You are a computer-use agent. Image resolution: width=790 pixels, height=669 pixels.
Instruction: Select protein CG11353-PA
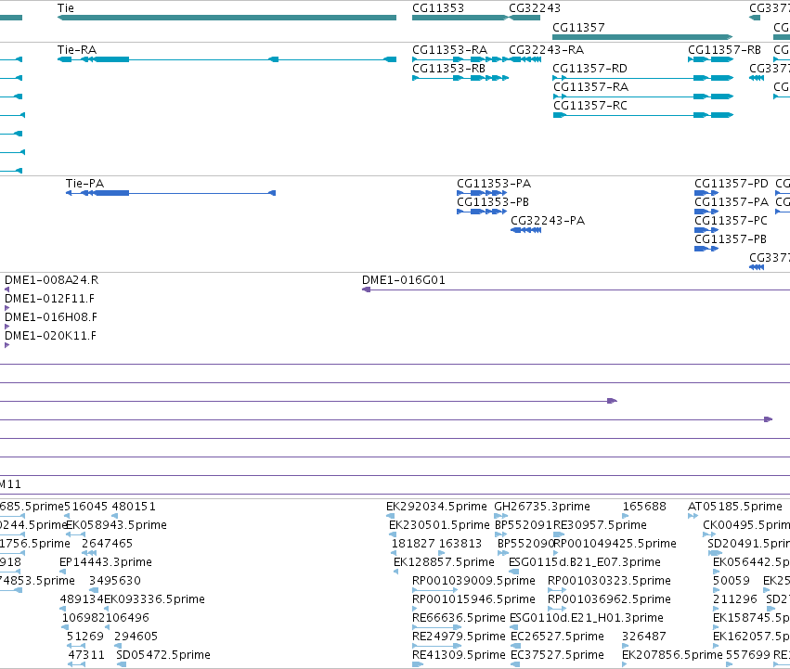[494, 184]
